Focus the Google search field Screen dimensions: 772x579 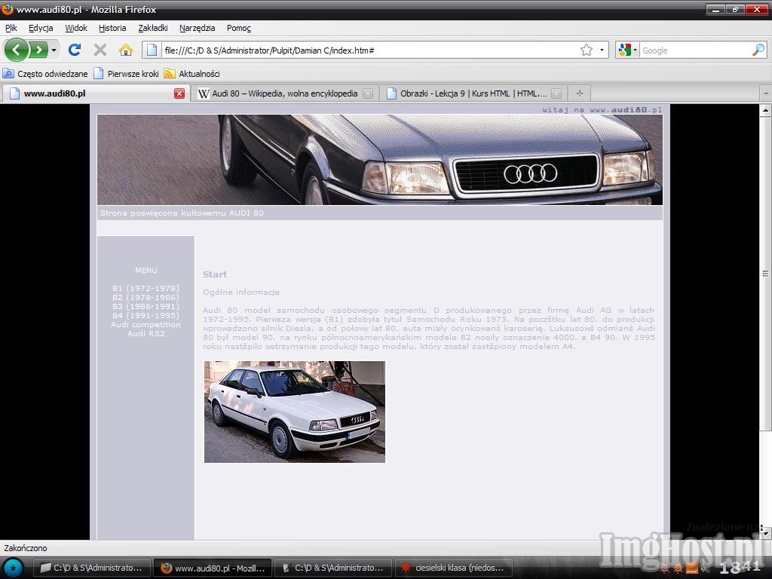[695, 51]
